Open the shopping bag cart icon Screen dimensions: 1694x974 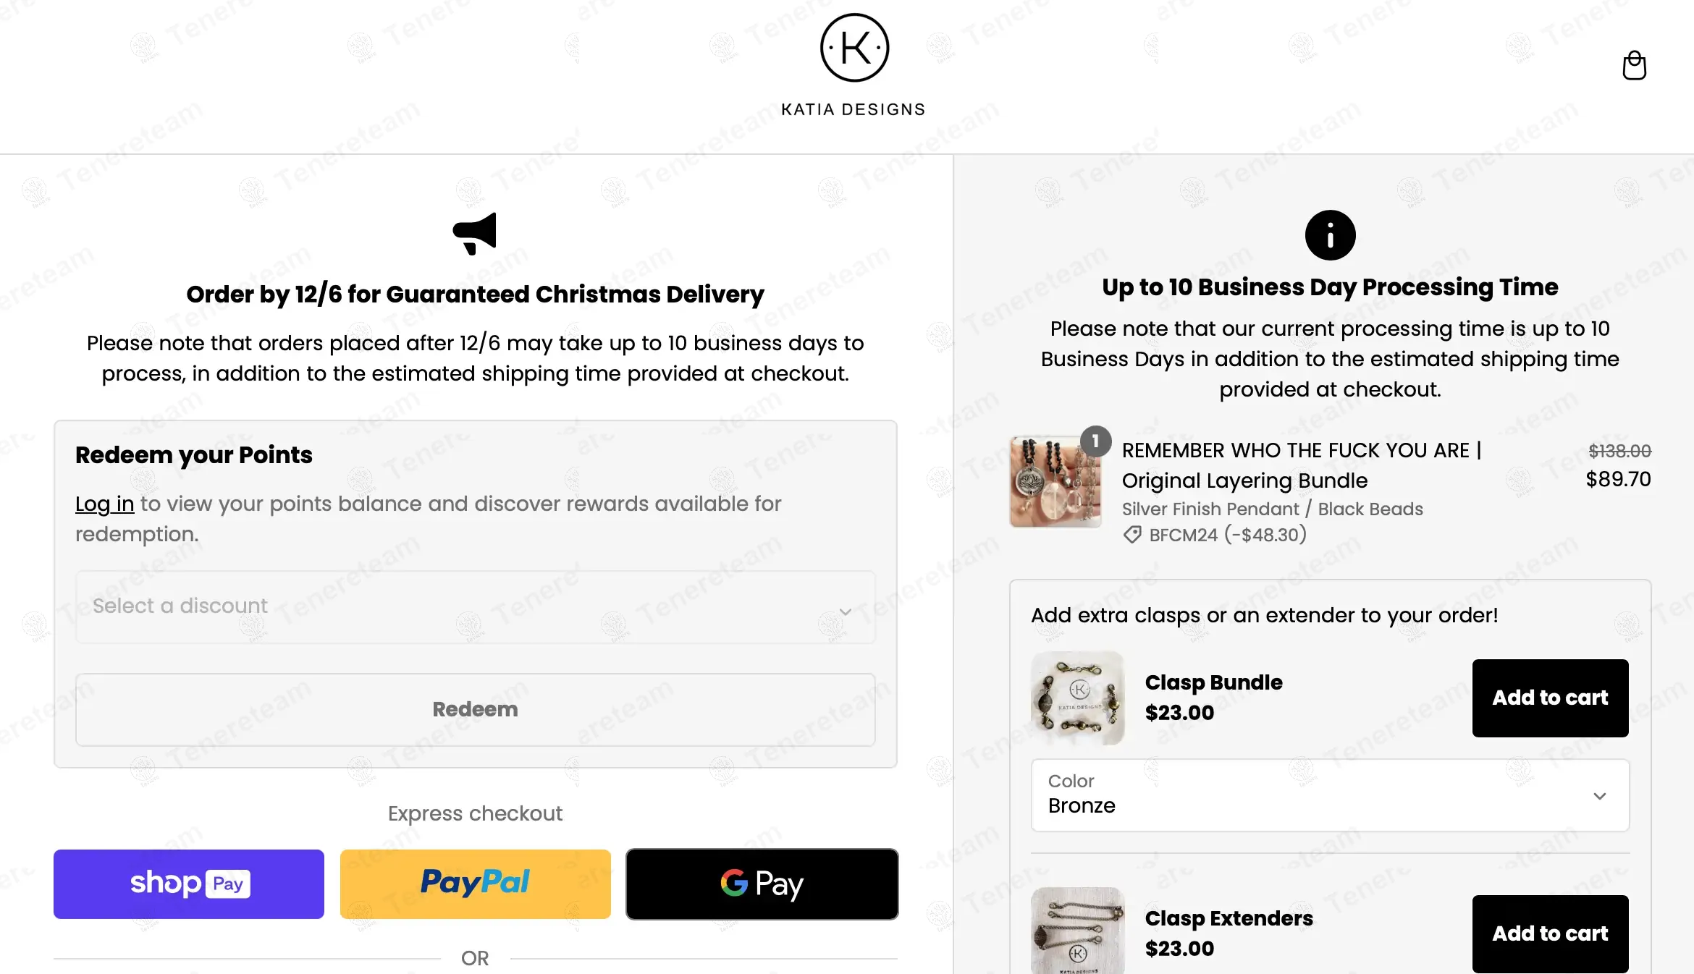(x=1634, y=66)
